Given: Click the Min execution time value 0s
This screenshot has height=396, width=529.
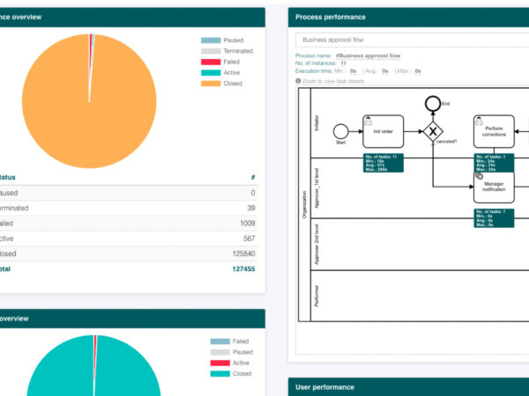Looking at the screenshot, I should 354,71.
